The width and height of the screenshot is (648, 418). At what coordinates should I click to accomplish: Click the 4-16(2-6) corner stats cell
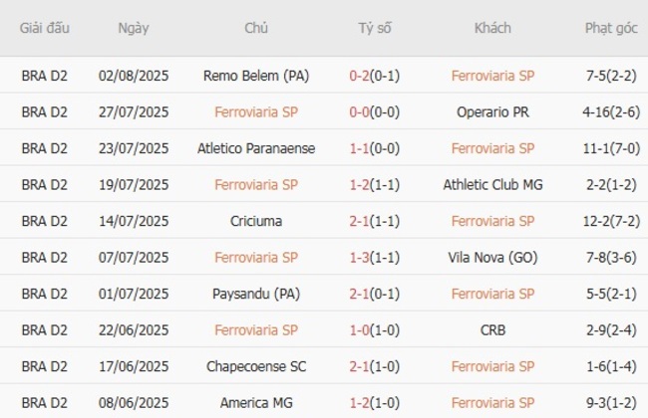tap(612, 112)
